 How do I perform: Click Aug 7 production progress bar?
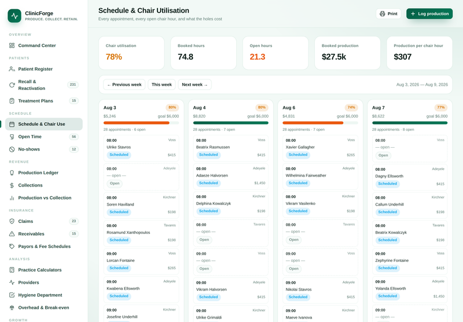410,123
